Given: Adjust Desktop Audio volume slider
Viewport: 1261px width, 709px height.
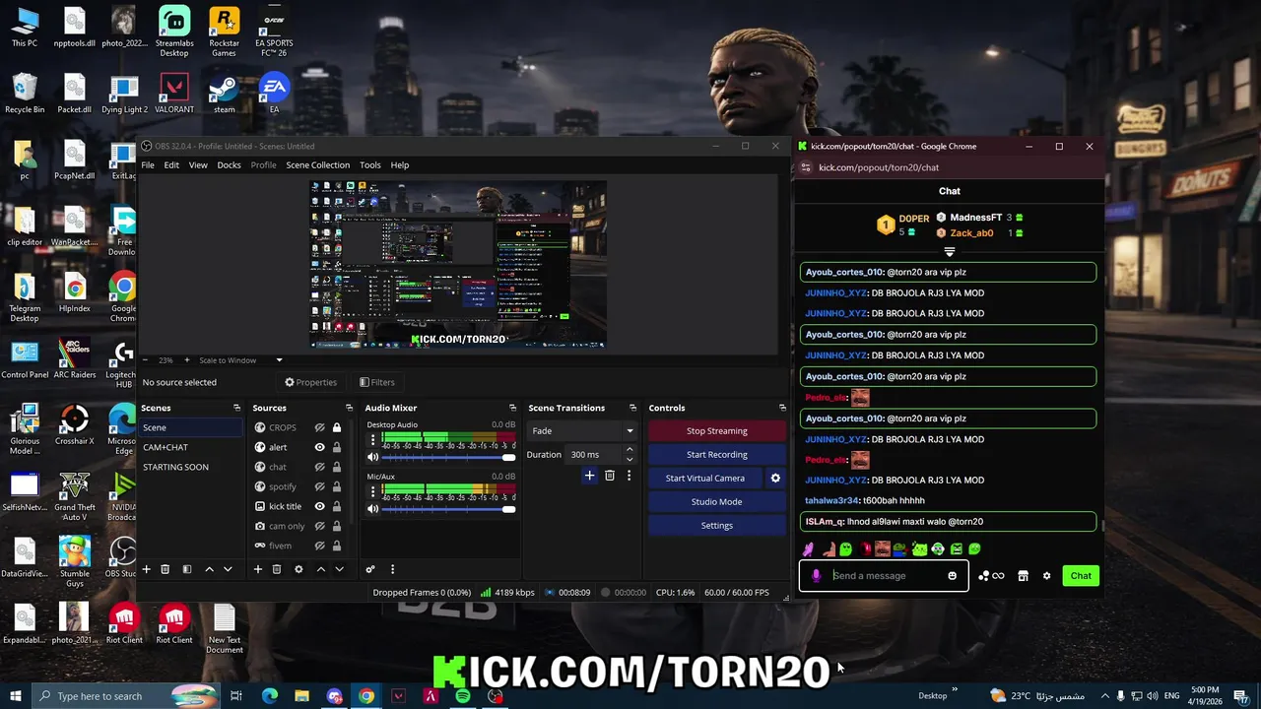Looking at the screenshot, I should pyautogui.click(x=448, y=458).
